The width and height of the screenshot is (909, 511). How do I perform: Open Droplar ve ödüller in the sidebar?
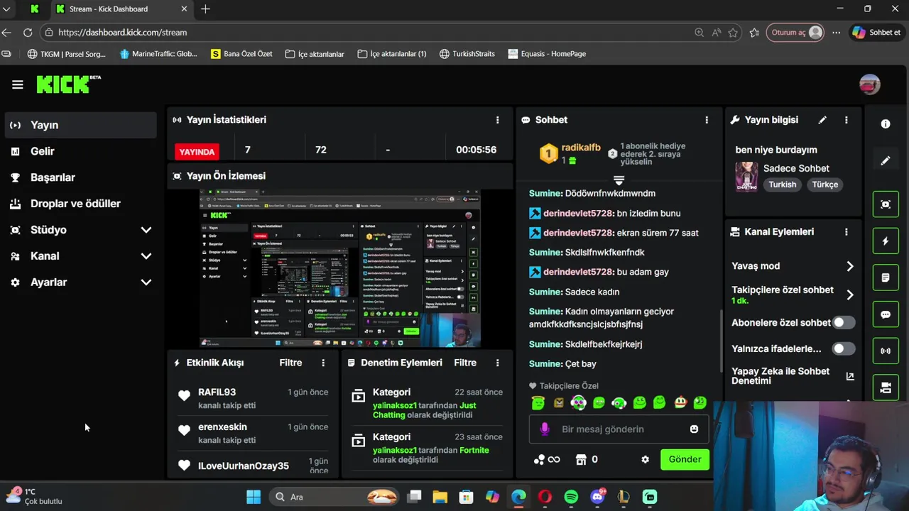(80, 204)
